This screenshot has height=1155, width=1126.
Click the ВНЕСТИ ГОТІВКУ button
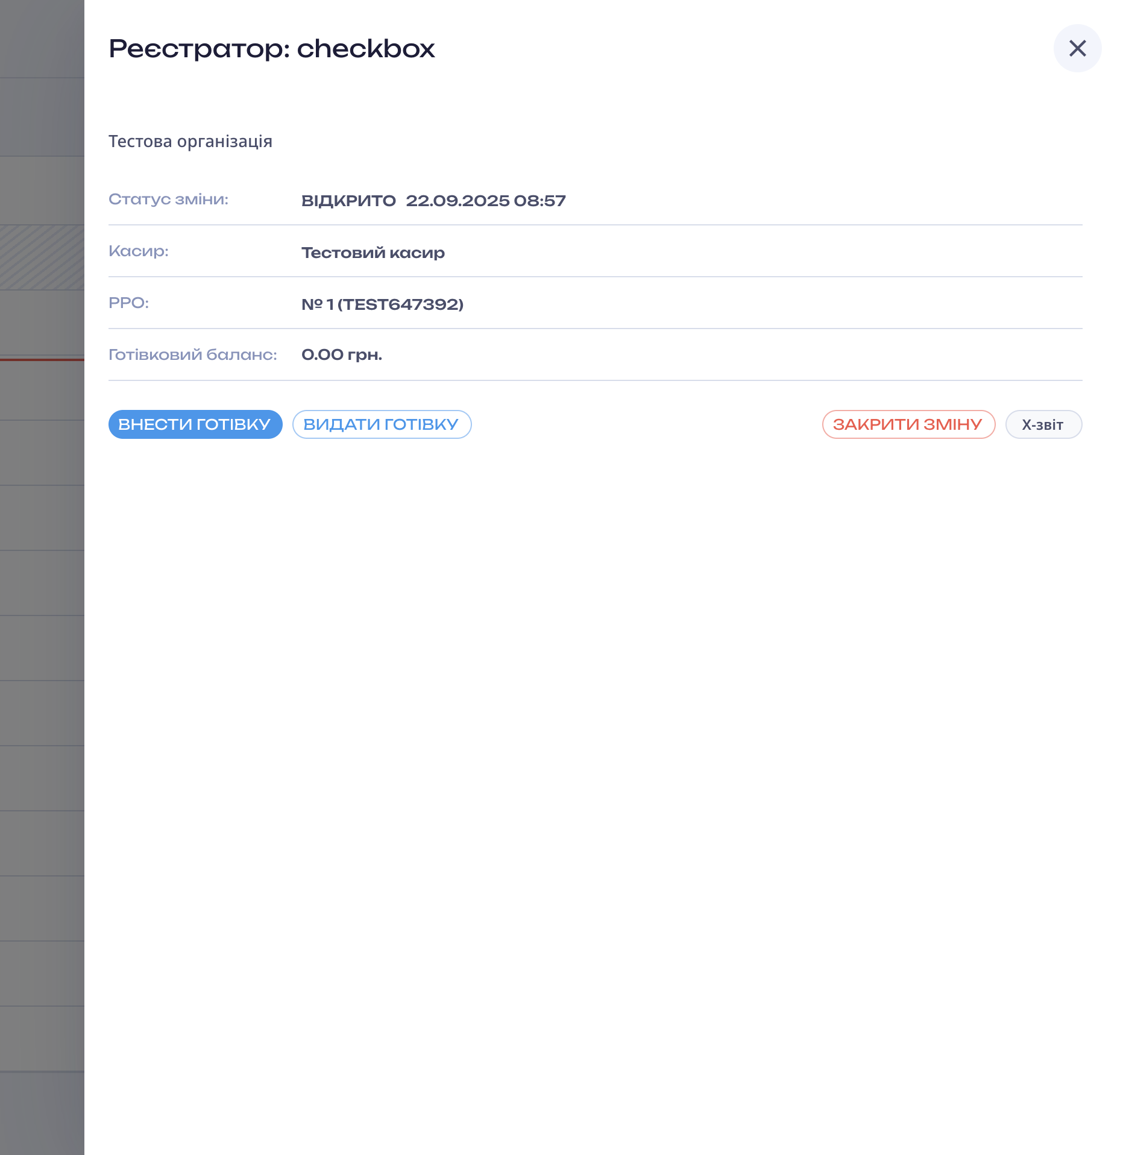tap(195, 424)
